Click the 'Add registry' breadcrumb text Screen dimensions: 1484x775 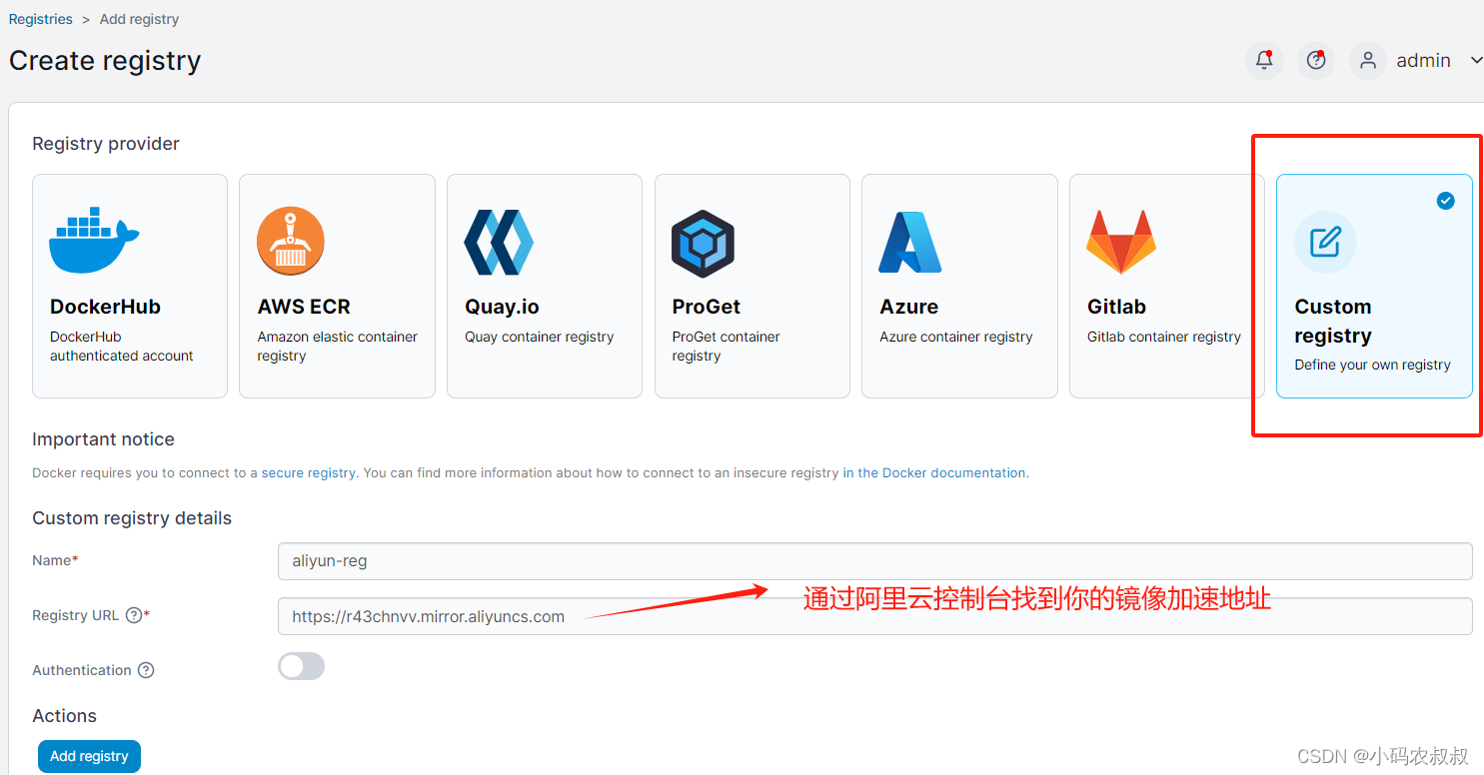[140, 19]
